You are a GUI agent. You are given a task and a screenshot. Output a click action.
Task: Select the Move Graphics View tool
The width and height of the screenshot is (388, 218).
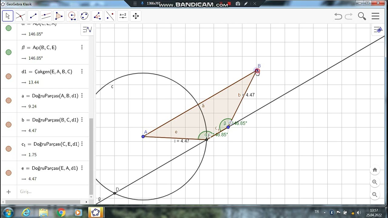[136, 16]
